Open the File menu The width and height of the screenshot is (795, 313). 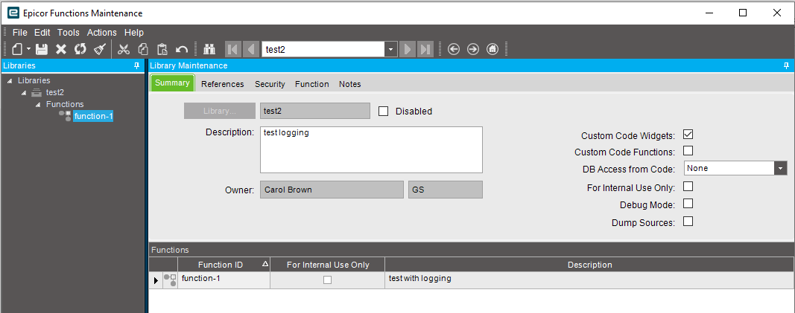20,33
